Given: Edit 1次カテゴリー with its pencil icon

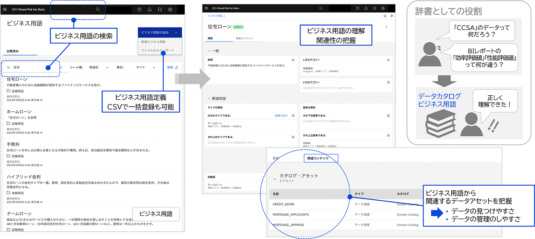Looking at the screenshot, I should pyautogui.click(x=388, y=59).
